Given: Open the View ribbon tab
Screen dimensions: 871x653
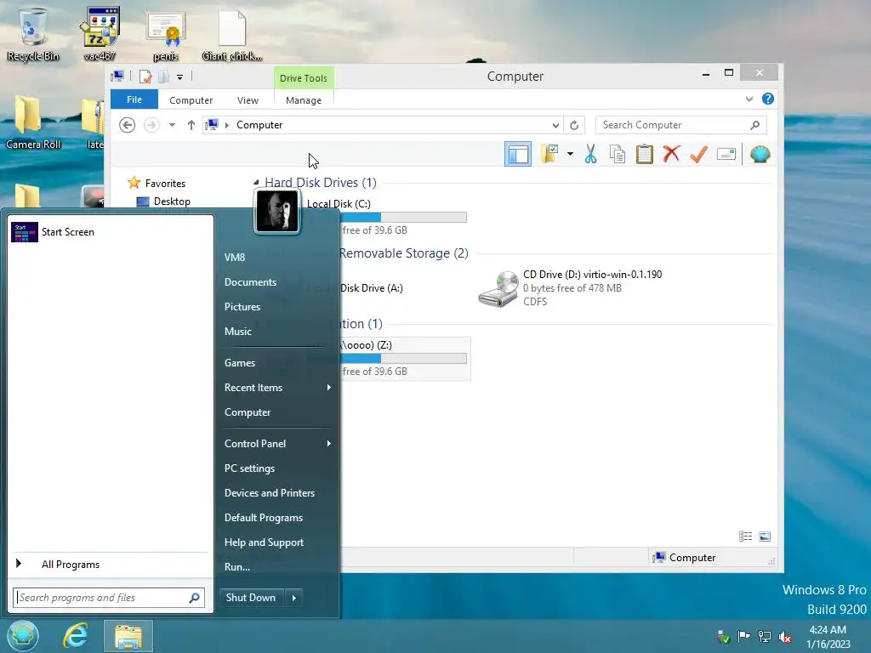Looking at the screenshot, I should pyautogui.click(x=248, y=100).
